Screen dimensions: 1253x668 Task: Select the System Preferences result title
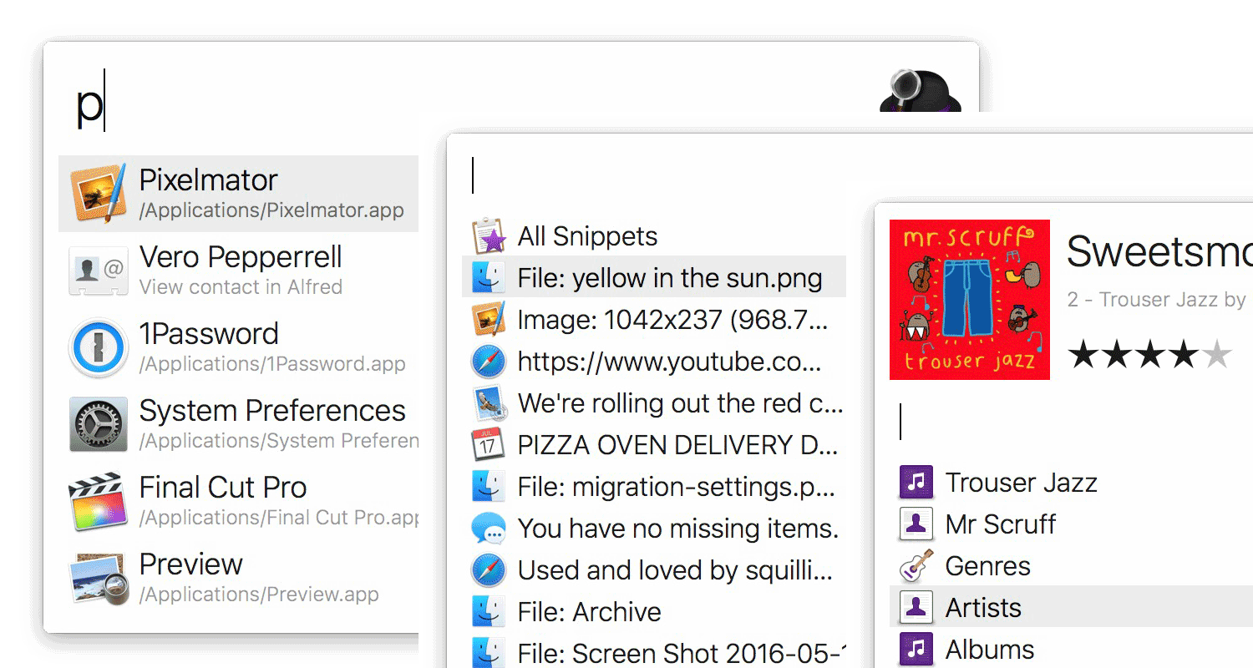272,411
